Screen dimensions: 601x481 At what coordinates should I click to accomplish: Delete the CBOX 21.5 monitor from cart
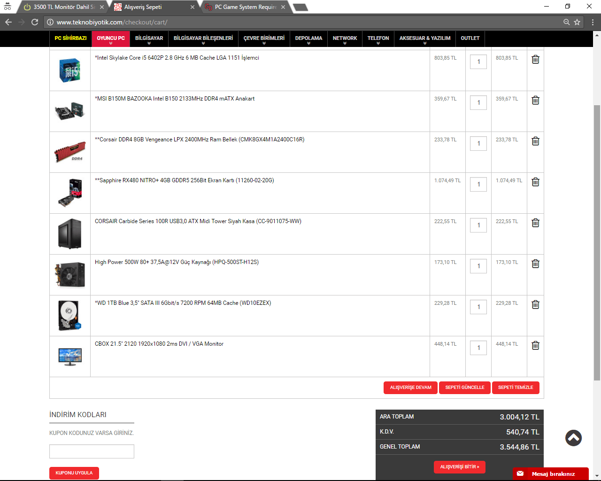pyautogui.click(x=535, y=345)
